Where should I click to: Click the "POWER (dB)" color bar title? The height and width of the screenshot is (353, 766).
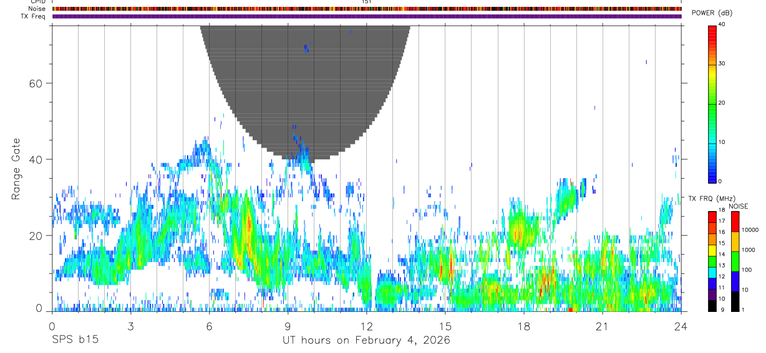(x=712, y=13)
